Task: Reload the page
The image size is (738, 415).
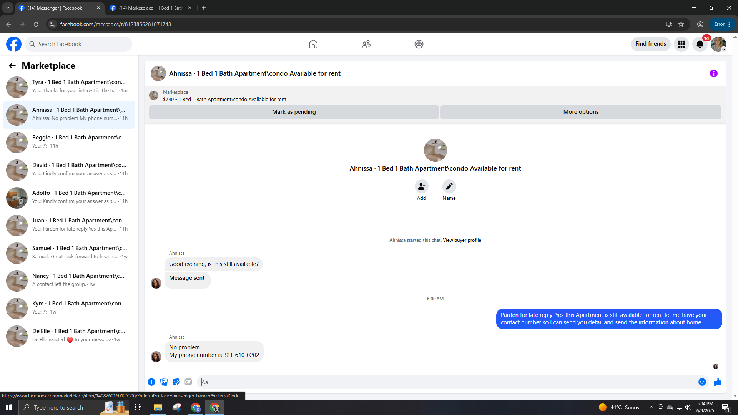Action: point(36,24)
